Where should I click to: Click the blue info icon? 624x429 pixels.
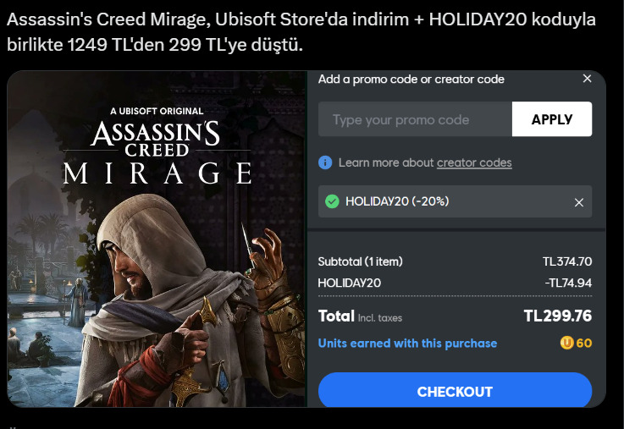pos(325,162)
